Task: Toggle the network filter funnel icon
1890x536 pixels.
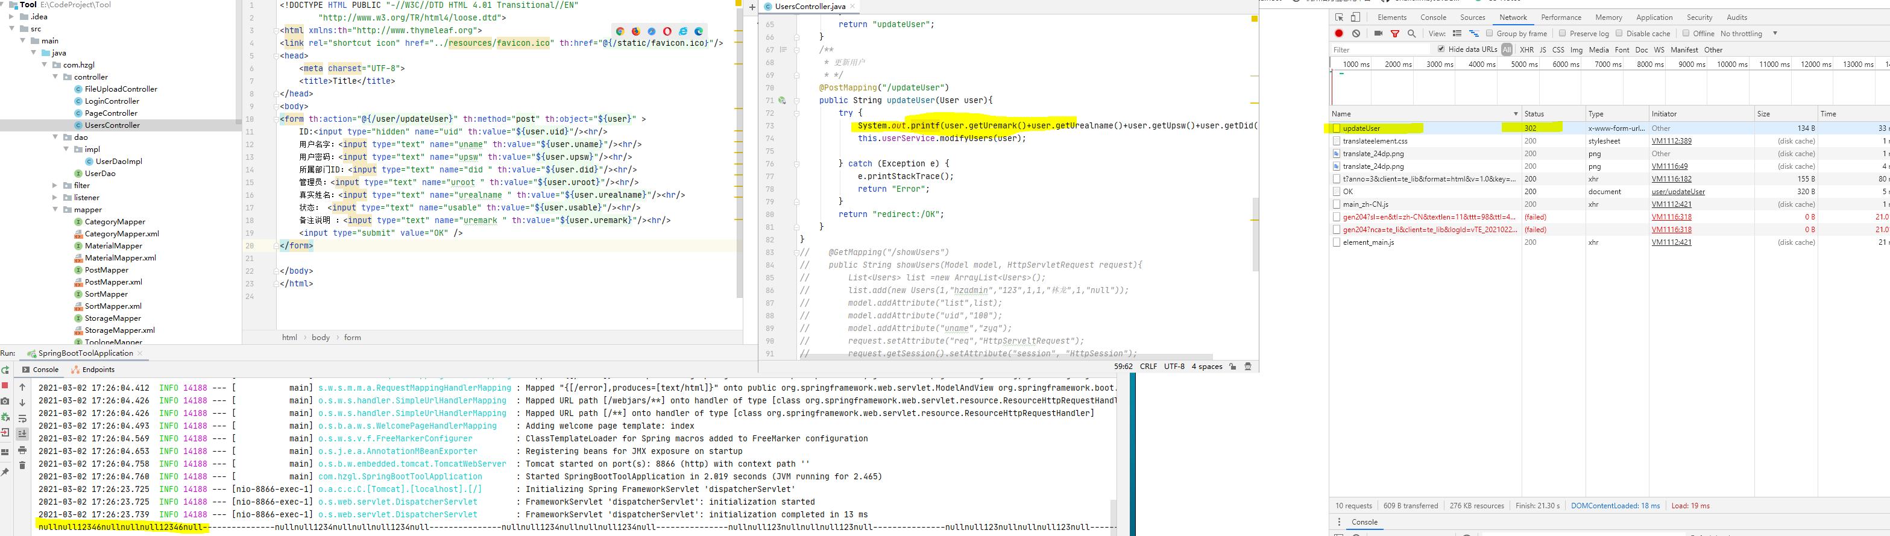Action: click(x=1395, y=33)
